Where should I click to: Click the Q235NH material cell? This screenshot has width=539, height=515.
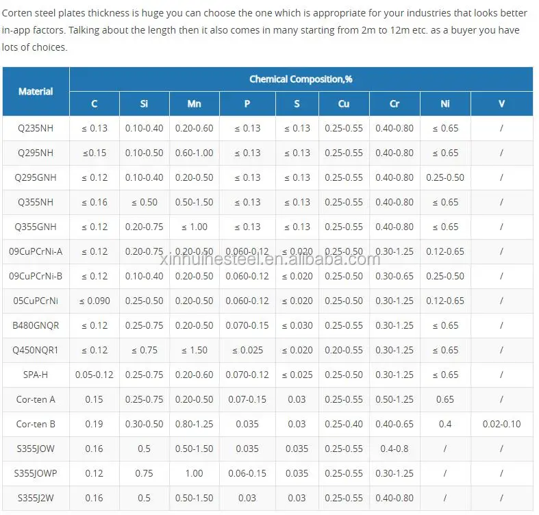tap(36, 128)
